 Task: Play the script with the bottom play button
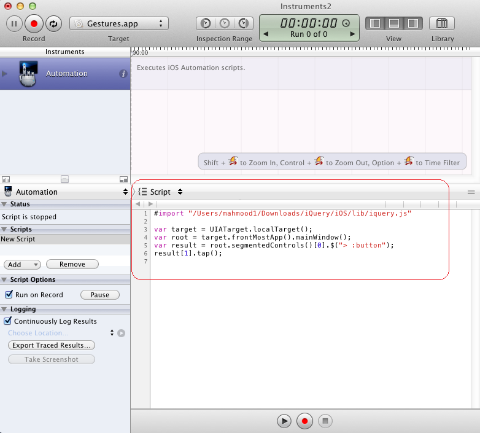[x=284, y=421]
